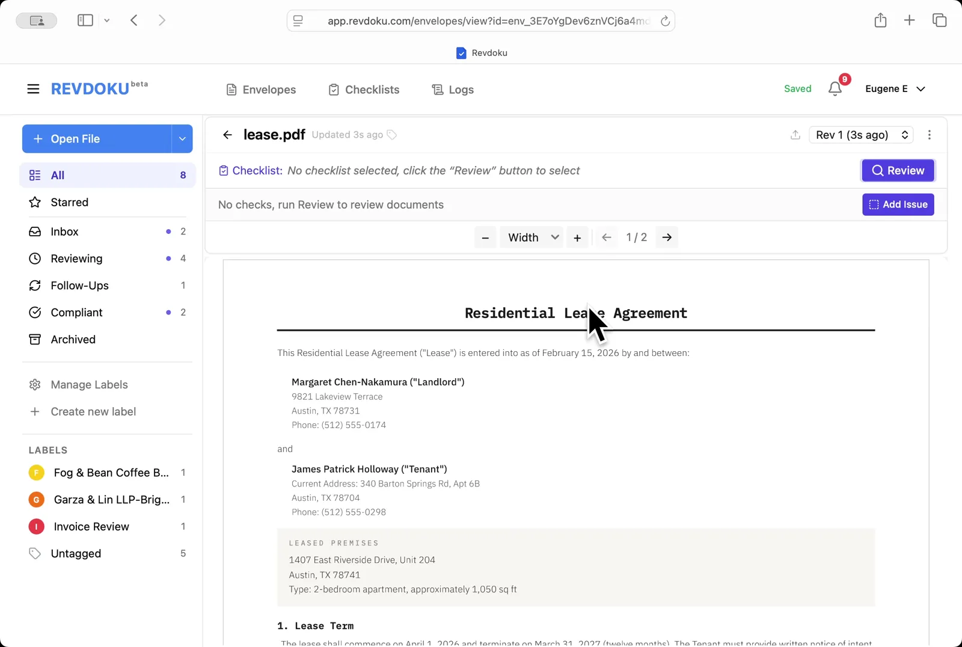Click the Inbox tray icon in sidebar

pos(35,232)
